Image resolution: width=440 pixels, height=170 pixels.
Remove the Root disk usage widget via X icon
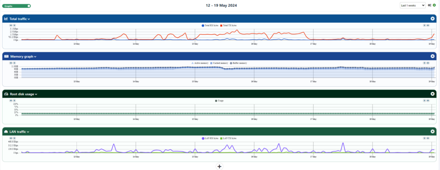pos(432,94)
